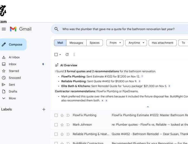Click the AI Overview sparkle icon
This screenshot has height=144, width=188.
(57, 65)
